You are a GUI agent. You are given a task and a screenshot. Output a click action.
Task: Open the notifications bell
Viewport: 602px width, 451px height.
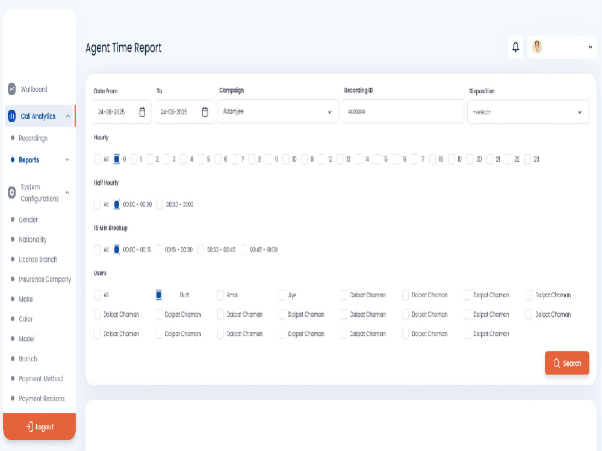tap(515, 47)
